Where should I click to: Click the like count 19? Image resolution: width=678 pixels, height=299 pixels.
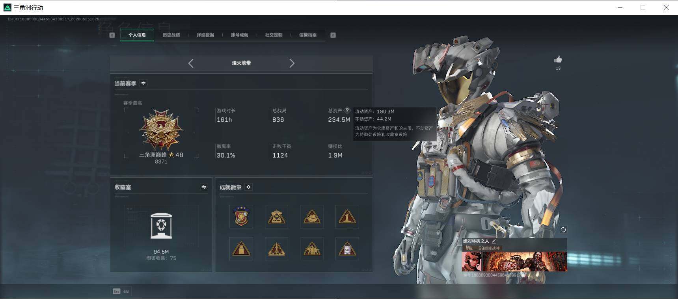558,69
